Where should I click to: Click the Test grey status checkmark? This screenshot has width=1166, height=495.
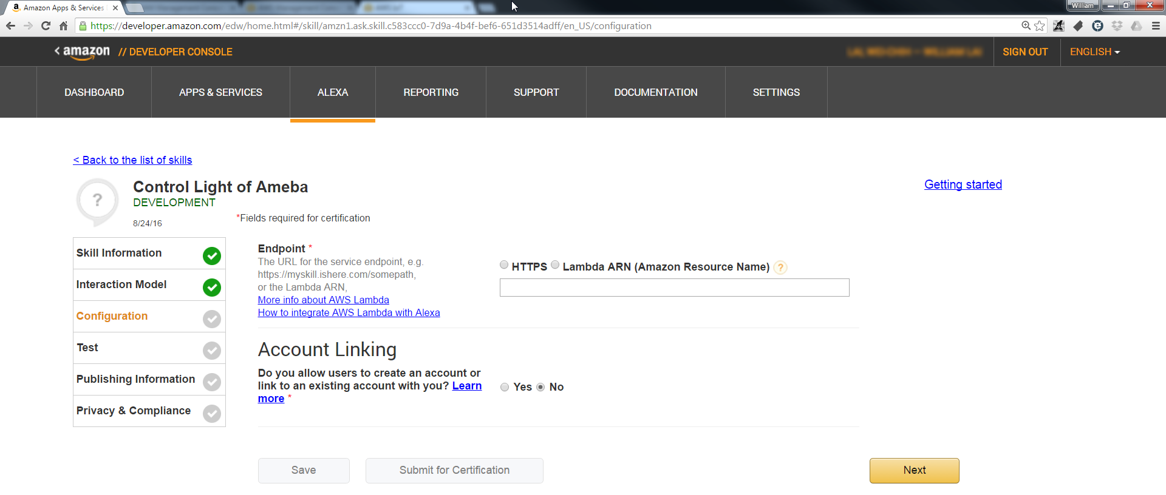pyautogui.click(x=212, y=351)
